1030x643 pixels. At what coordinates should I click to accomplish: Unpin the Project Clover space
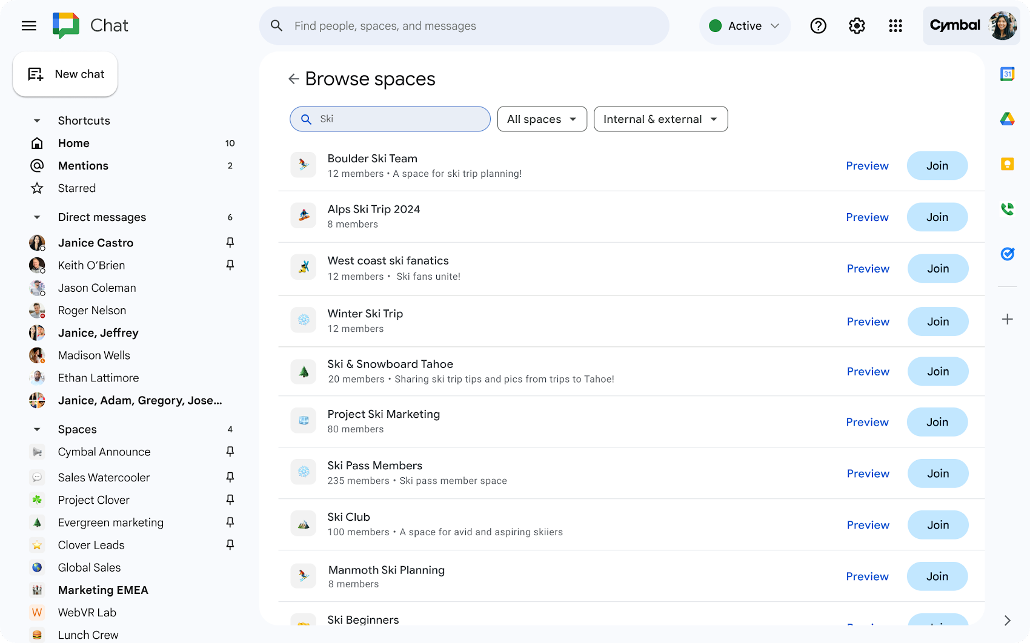[230, 500]
